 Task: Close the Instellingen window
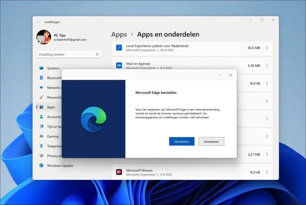(x=273, y=20)
